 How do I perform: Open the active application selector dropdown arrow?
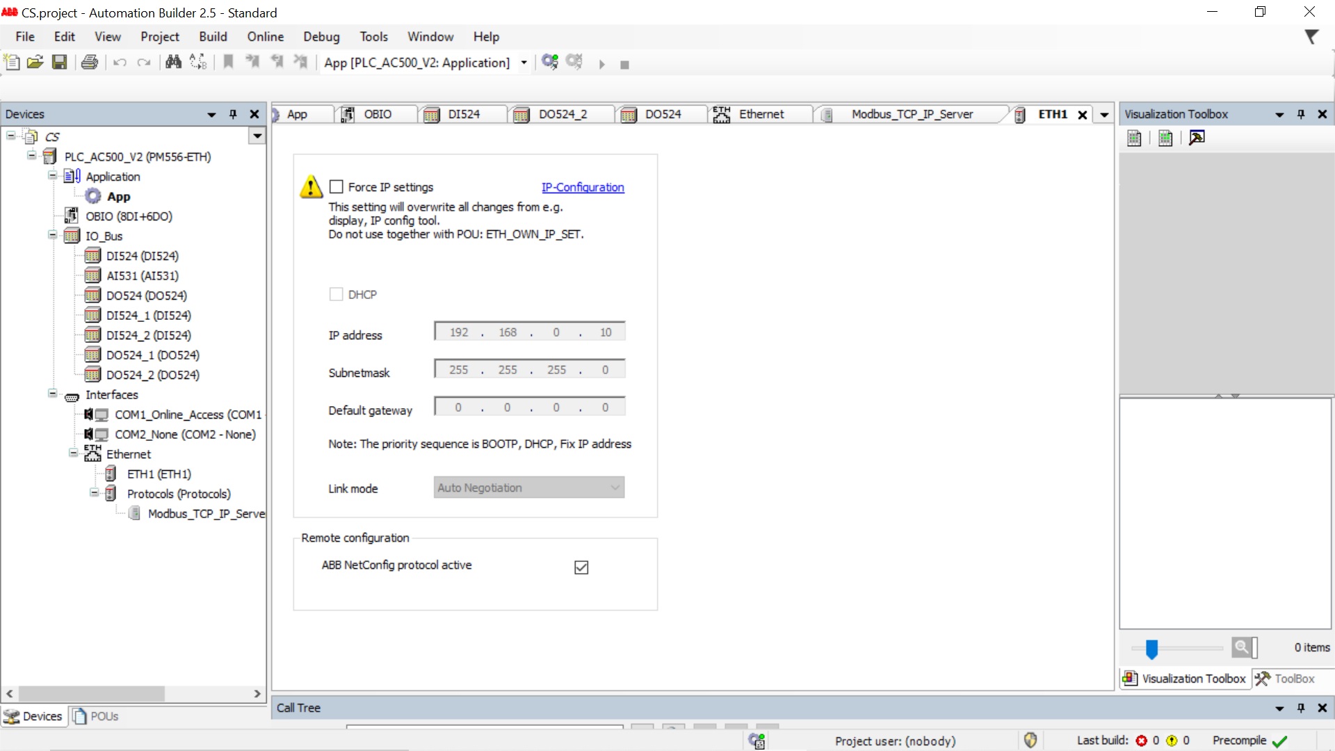(x=524, y=63)
